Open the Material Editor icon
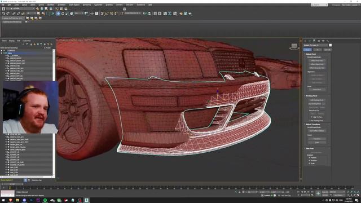This screenshot has width=361, height=203. click(x=175, y=14)
